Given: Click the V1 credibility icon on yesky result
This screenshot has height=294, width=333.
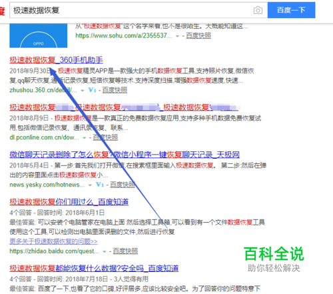Looking at the screenshot, I should tap(100, 185).
